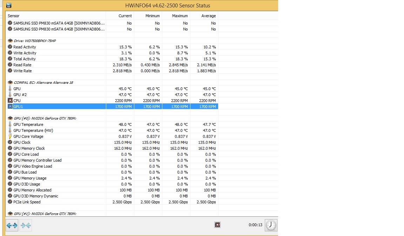
Task: Click the HWiNFO64 app icon in title bar
Action: tap(9, 5)
